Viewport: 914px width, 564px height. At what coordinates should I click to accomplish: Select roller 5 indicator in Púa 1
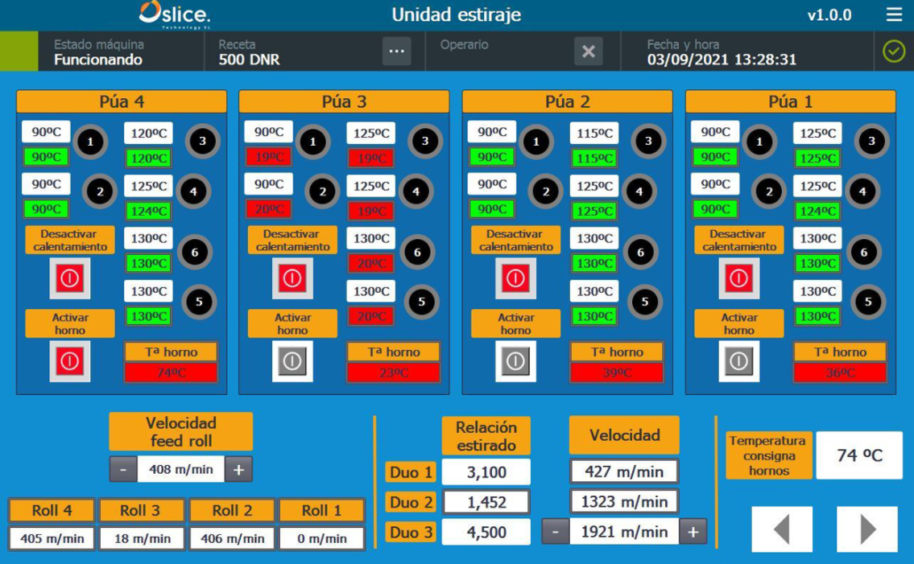868,302
